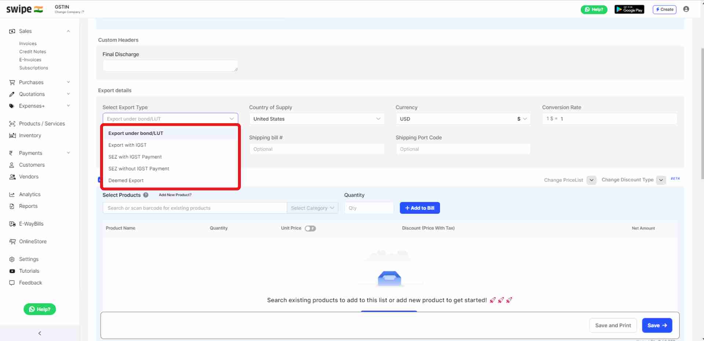Open Subscriptions under Sales

tap(34, 68)
